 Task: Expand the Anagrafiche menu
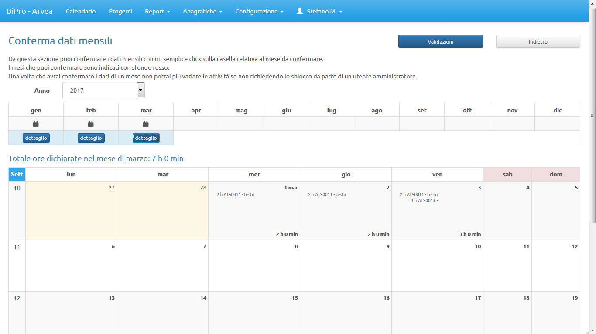tap(202, 11)
